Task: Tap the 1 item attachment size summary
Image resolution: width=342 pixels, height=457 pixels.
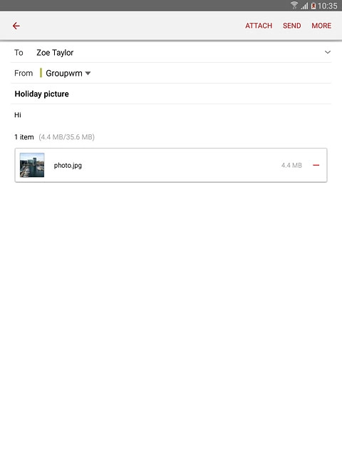Action: (x=54, y=137)
